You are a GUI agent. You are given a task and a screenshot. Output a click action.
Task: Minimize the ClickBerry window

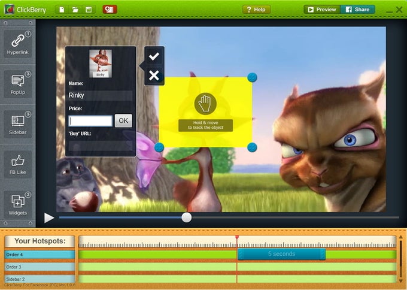[x=390, y=11]
